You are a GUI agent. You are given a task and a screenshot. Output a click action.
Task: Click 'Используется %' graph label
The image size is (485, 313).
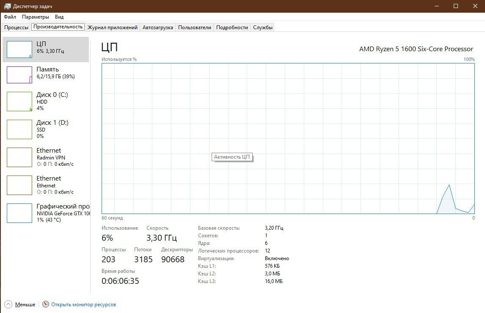pyautogui.click(x=119, y=59)
